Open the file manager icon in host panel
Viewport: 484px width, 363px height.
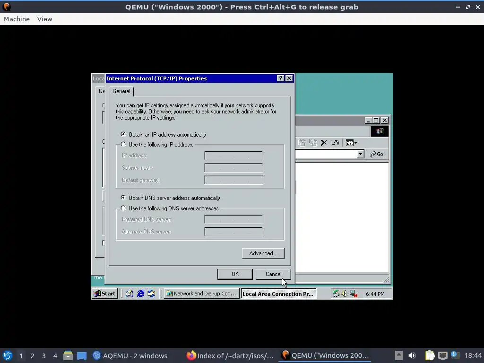tap(68, 356)
